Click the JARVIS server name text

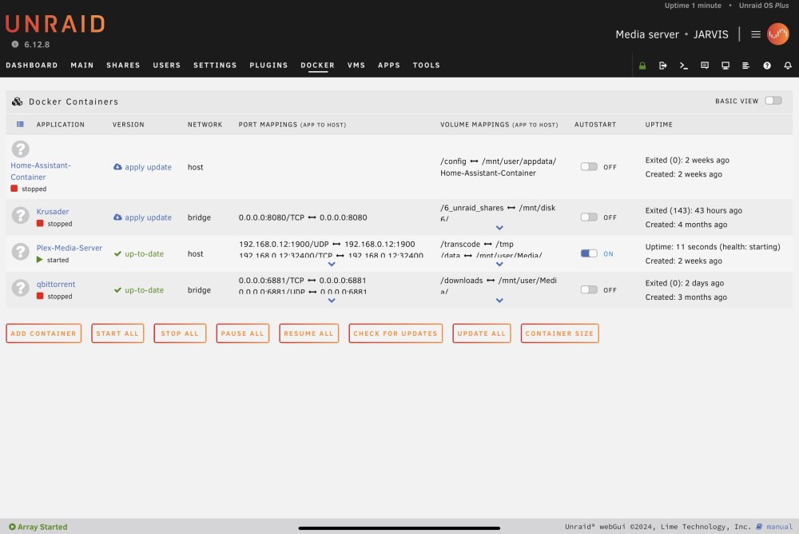coord(711,34)
